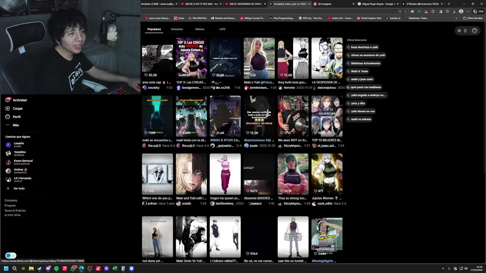Search suggestion 'Makiman Actualmente'
Screen dimensions: 486x273
click(363, 63)
